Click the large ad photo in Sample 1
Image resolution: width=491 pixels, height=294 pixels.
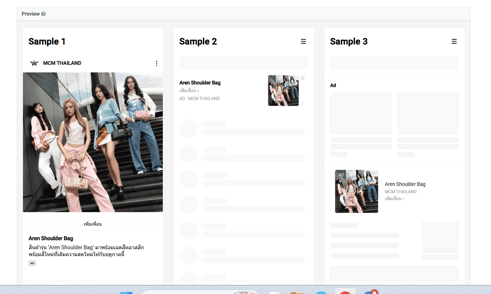point(93,142)
